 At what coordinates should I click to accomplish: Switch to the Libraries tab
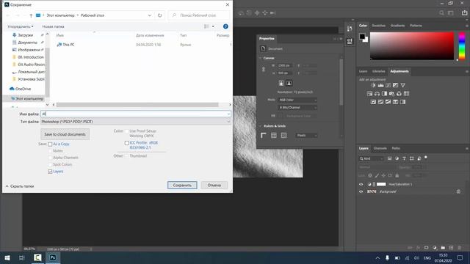379,72
